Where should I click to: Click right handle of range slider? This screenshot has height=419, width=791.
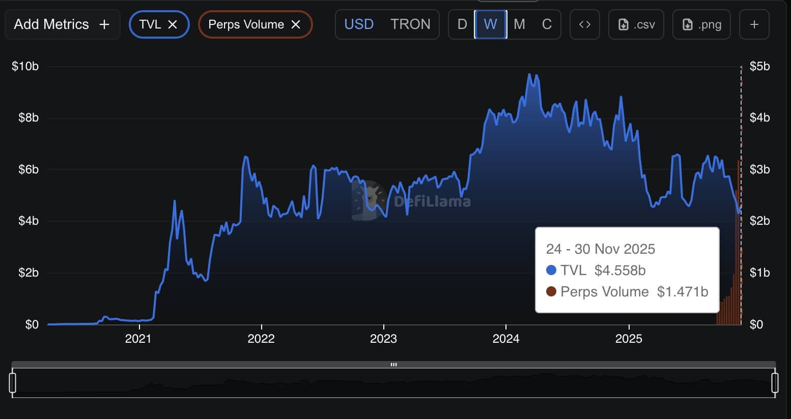[x=775, y=382]
